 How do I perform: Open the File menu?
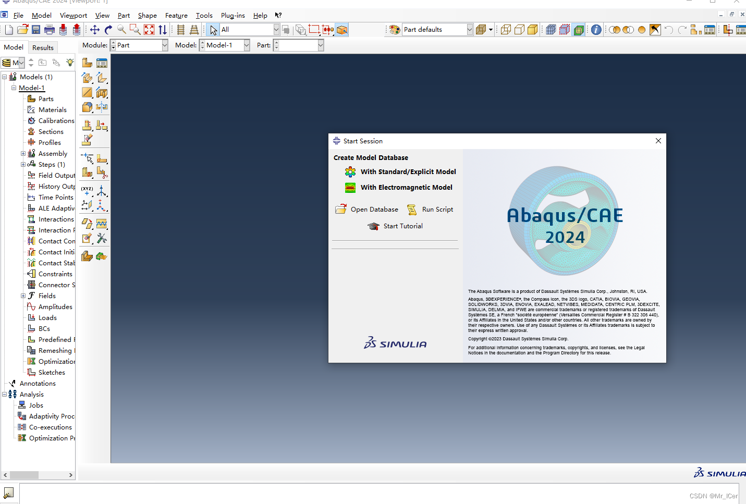(x=18, y=15)
